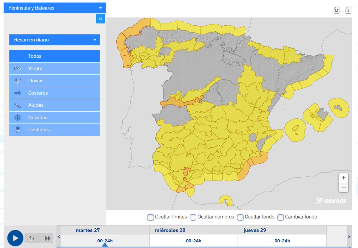Zoom in using the plus button
358x248 pixels.
[344, 178]
